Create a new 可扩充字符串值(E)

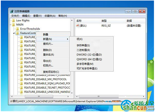point(91,69)
